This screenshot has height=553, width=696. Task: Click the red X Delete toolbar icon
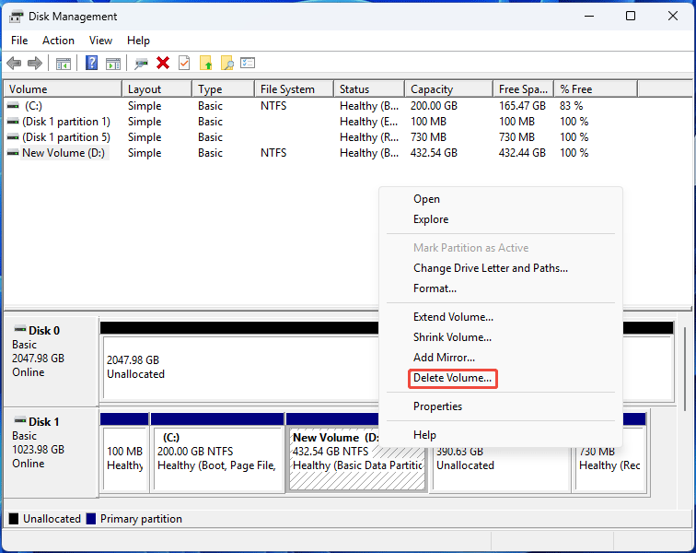pos(163,63)
